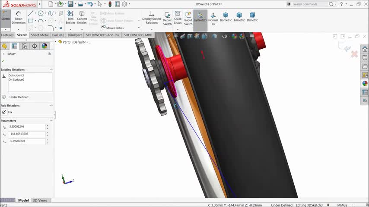This screenshot has height=207, width=369.
Task: Select the On Surface0 relation
Action: 16,80
